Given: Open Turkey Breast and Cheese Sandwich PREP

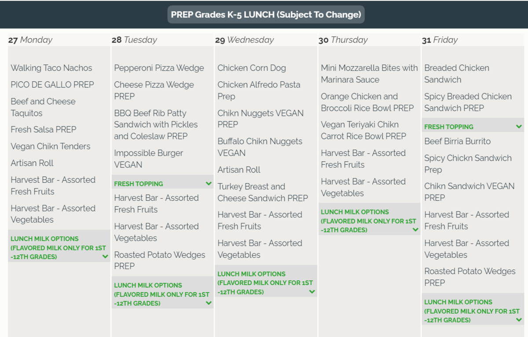Looking at the screenshot, I should tap(263, 192).
